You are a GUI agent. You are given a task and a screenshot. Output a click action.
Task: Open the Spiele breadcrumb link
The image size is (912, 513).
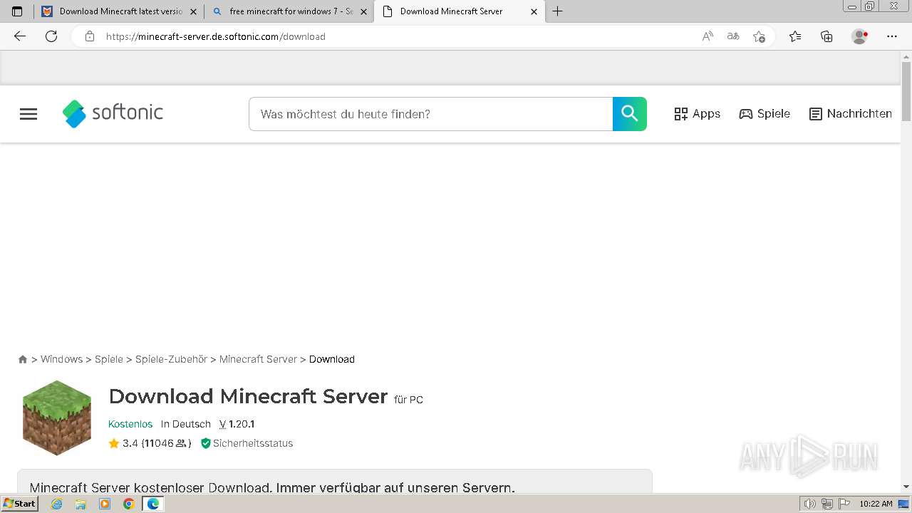click(109, 359)
